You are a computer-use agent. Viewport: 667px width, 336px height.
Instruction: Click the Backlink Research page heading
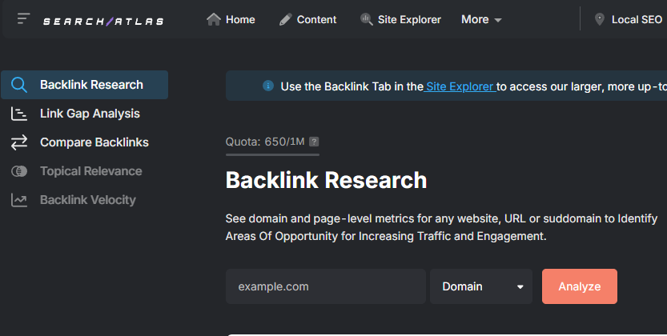point(326,180)
